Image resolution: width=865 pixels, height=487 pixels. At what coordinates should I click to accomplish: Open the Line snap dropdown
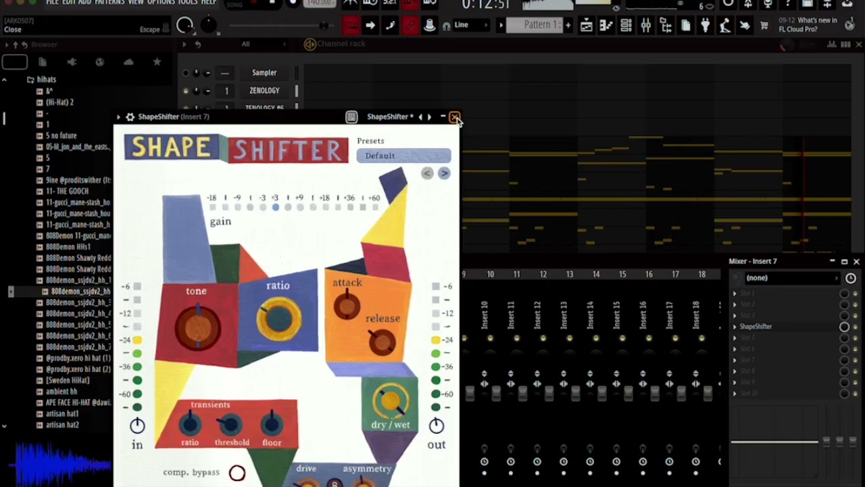pos(470,25)
